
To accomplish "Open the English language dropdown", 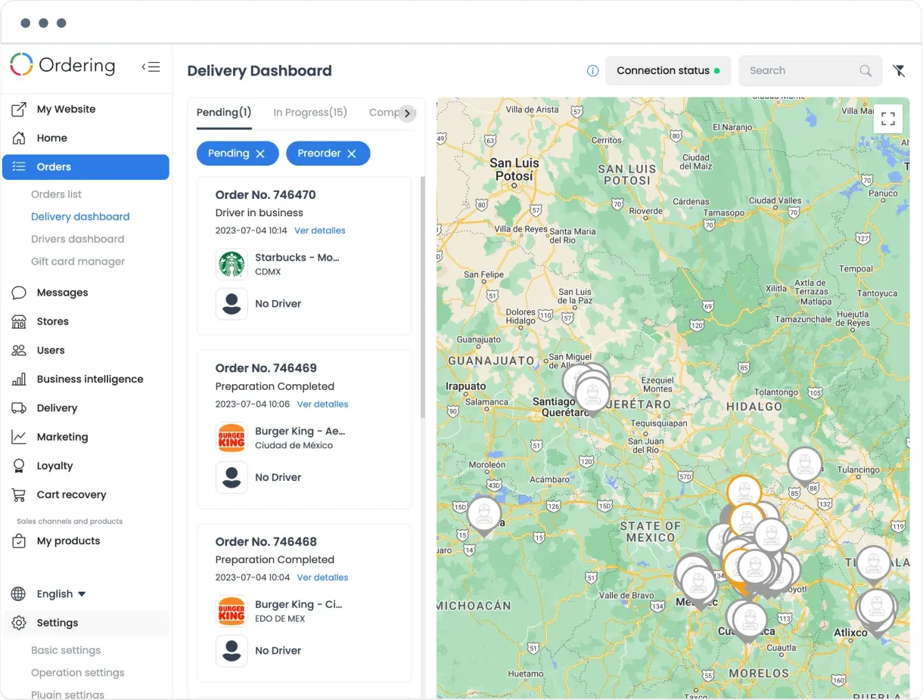I will click(x=61, y=594).
